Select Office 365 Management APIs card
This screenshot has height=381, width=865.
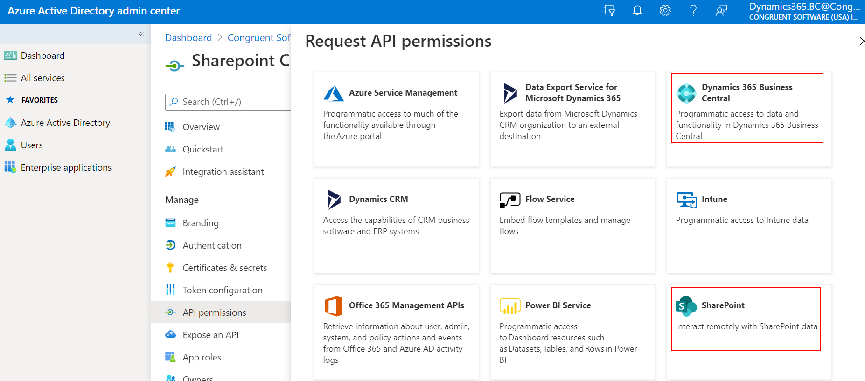[397, 332]
